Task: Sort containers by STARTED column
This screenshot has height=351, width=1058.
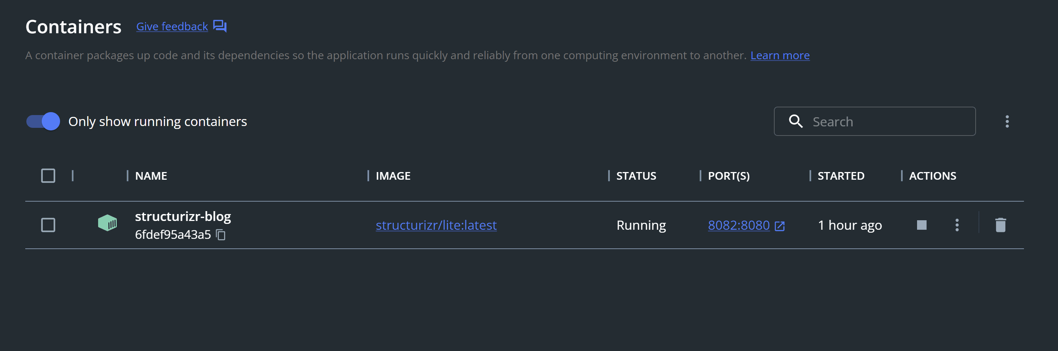Action: pos(841,175)
